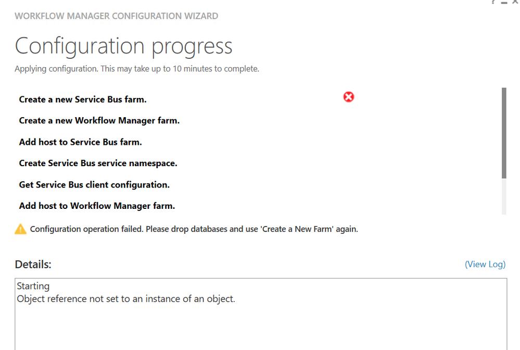Screen dimensions: 520x350
Task: Click the scrollbar track below the thumb
Action: [504, 196]
